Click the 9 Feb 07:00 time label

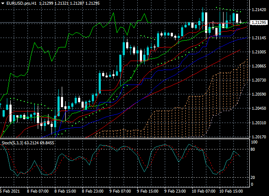point(120,191)
